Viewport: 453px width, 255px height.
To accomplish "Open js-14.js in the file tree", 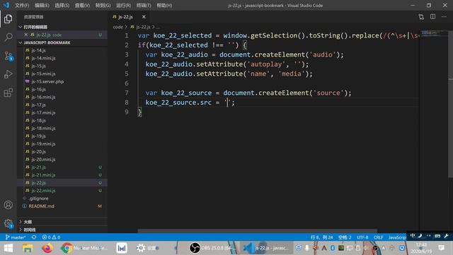I will [39, 50].
